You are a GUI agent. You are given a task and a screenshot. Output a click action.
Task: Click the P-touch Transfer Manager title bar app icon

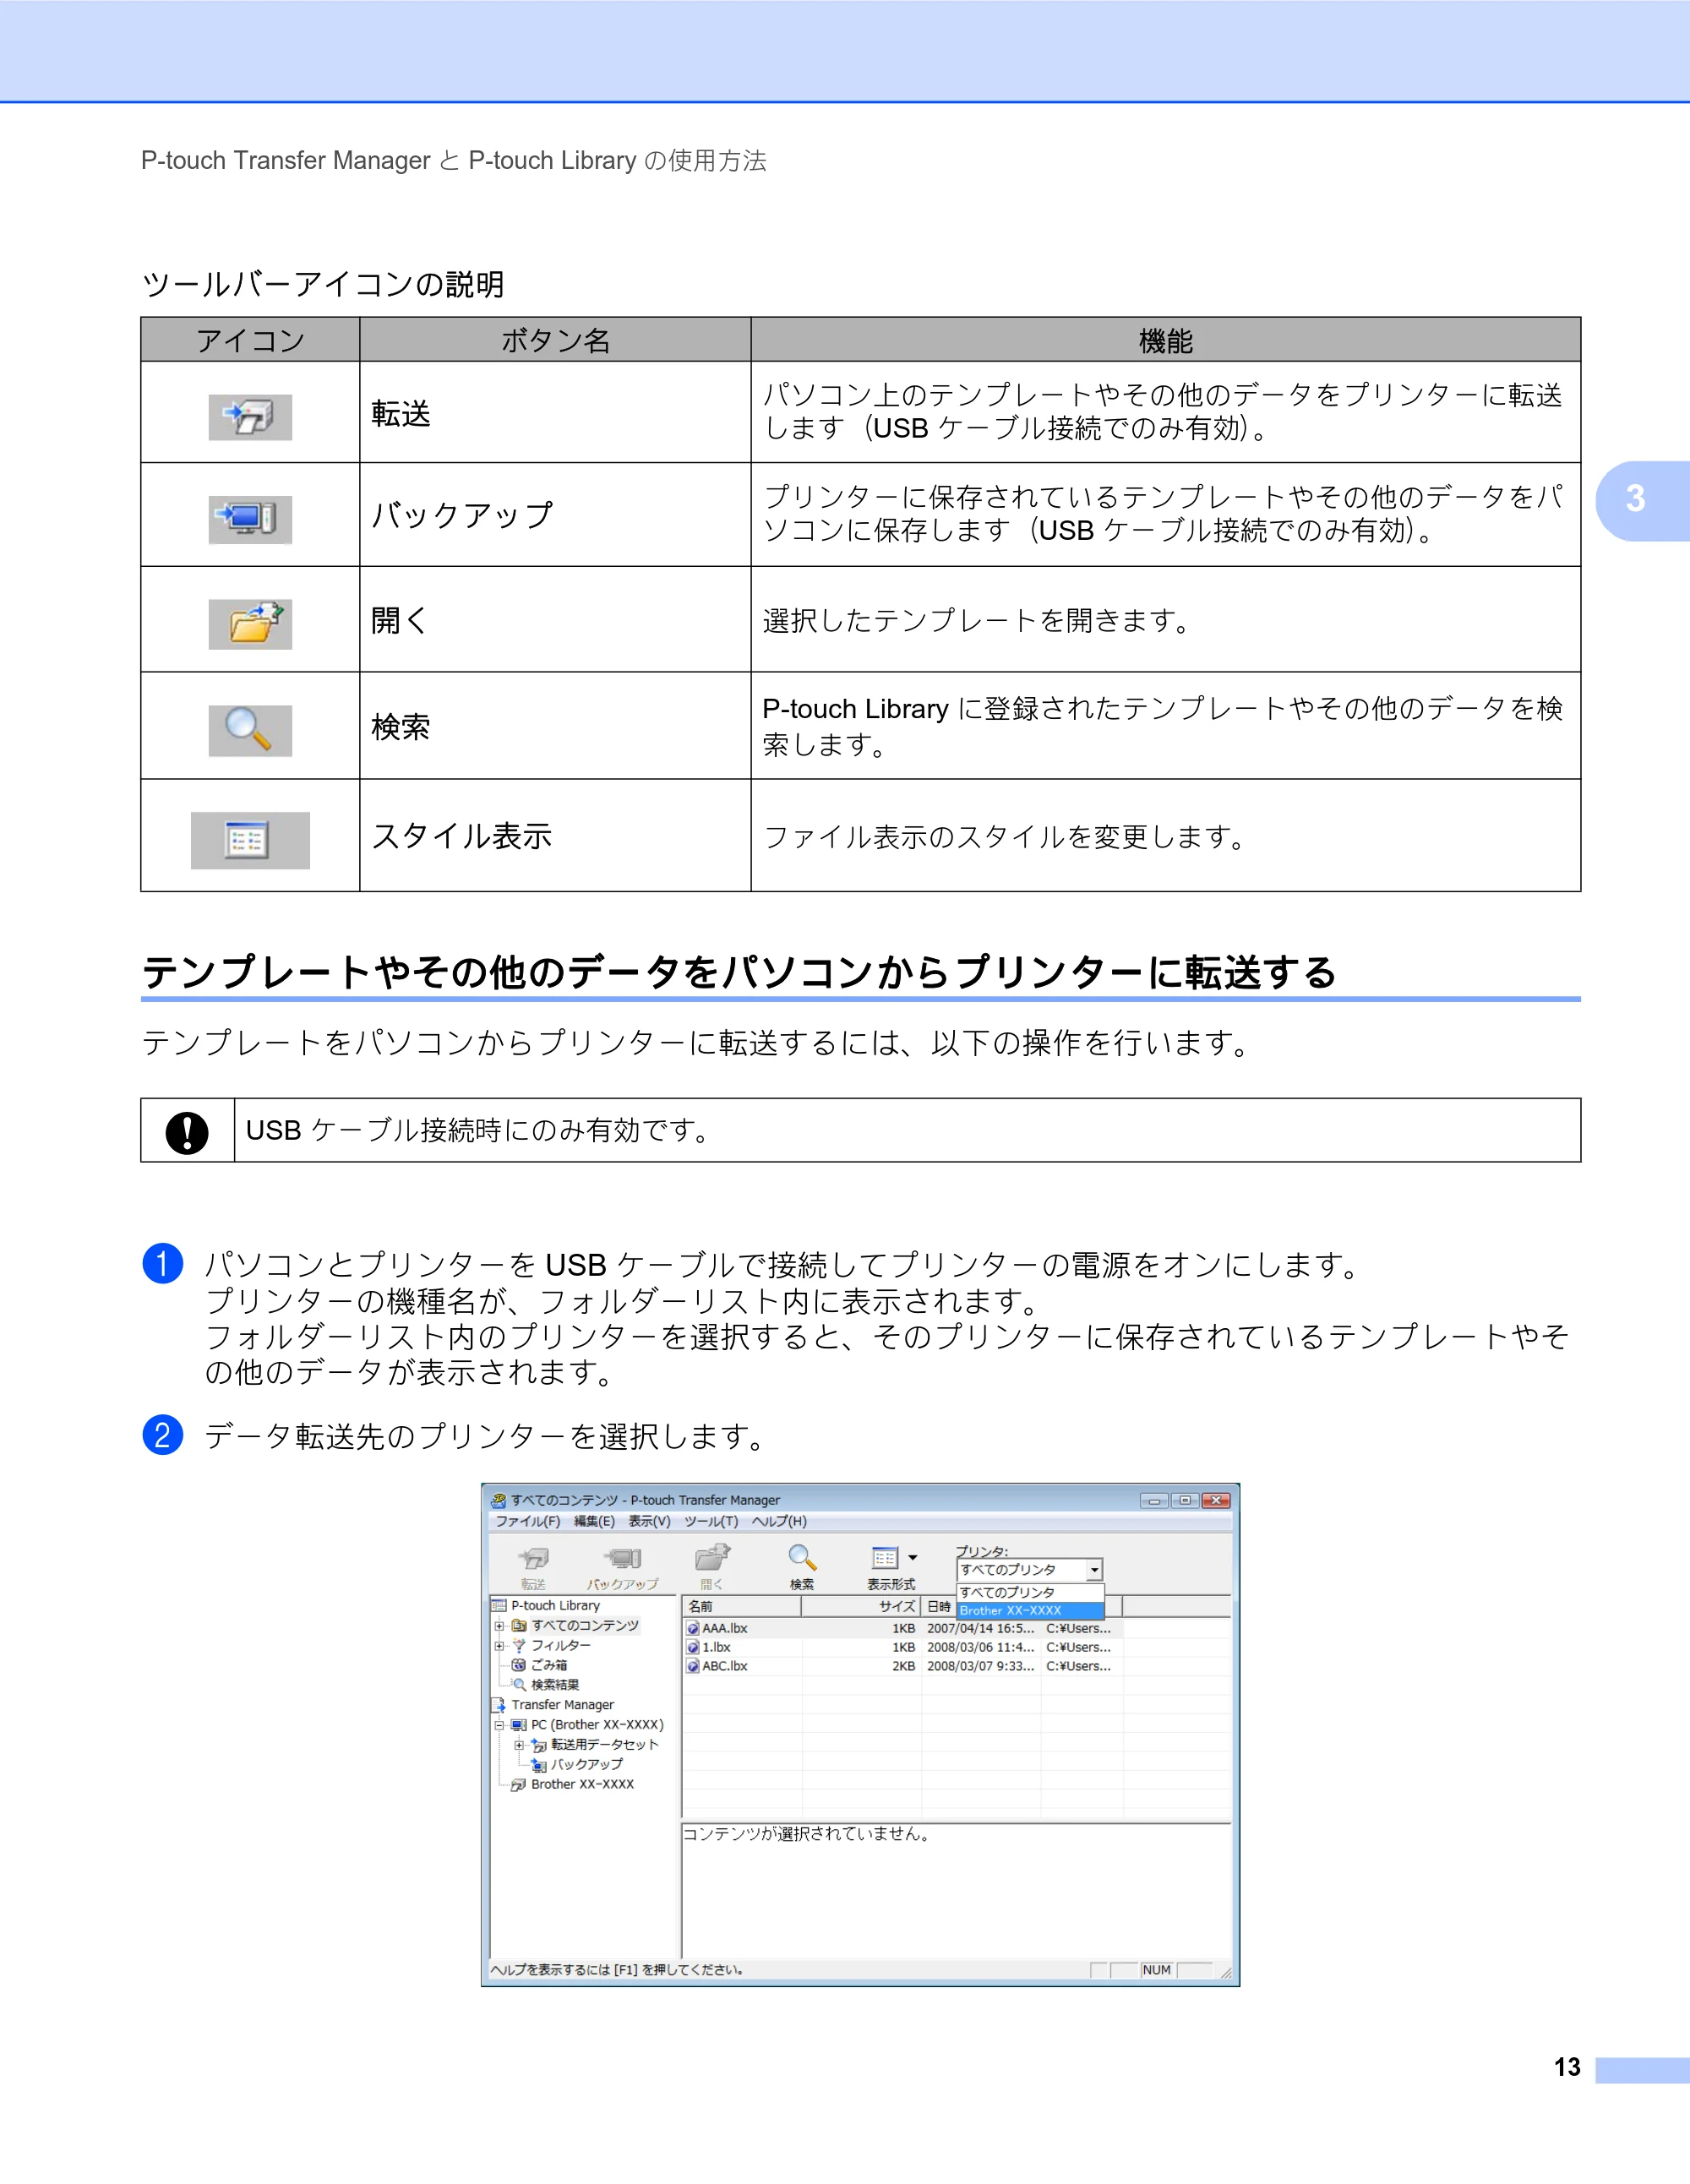click(498, 1500)
